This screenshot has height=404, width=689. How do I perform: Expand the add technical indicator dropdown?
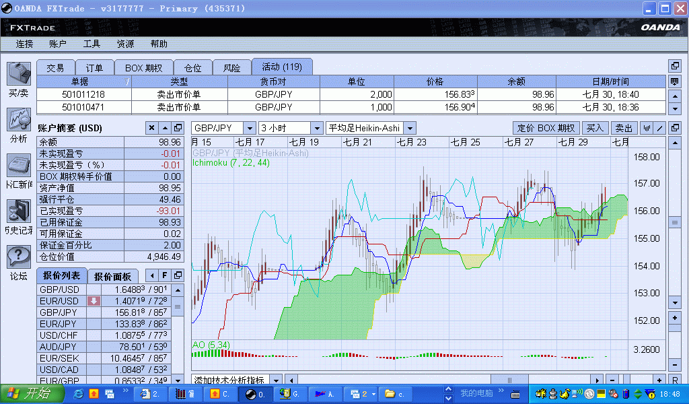[x=276, y=380]
